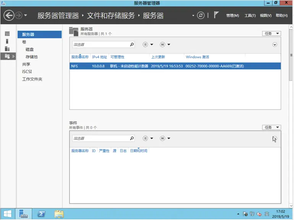Go back with the back arrow button

tap(9, 15)
